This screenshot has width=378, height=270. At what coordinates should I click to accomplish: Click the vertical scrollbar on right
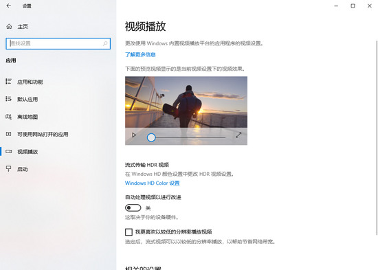coord(377,137)
